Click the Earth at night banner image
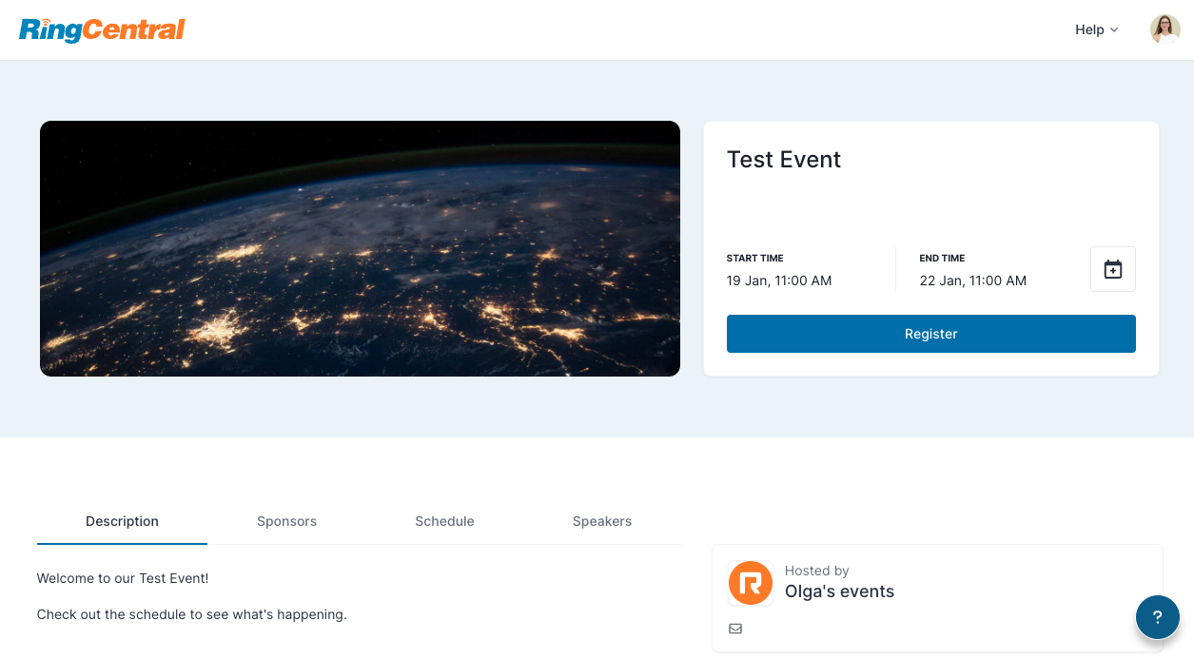 (360, 248)
